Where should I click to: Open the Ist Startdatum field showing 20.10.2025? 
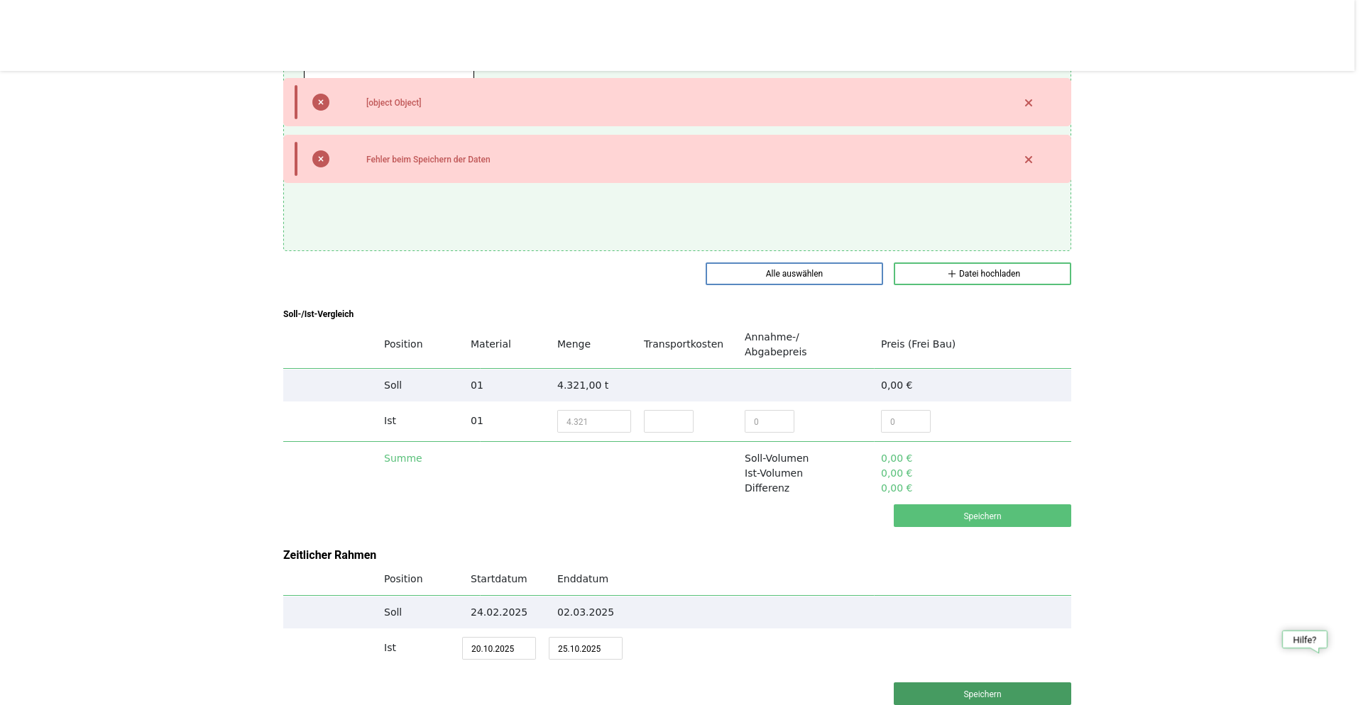click(x=498, y=648)
